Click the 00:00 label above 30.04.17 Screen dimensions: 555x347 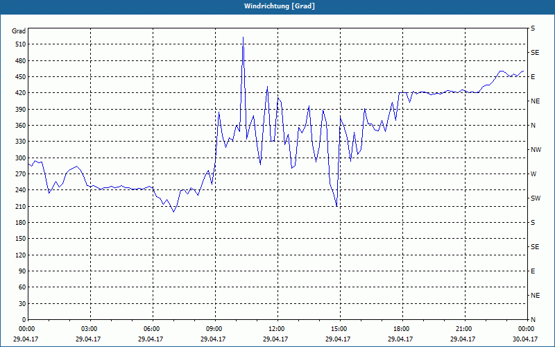526,329
